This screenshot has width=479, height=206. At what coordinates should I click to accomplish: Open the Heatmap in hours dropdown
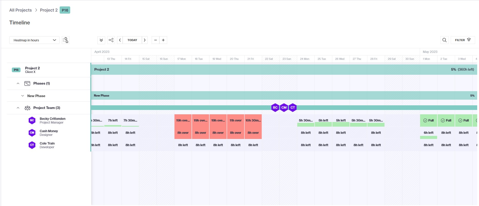pos(34,40)
